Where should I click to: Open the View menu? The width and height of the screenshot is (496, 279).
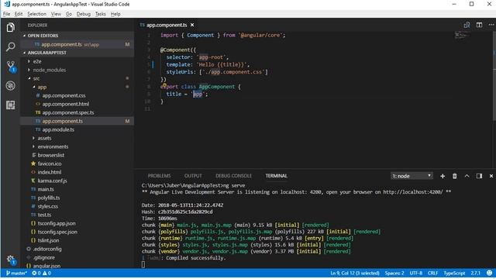56,14
